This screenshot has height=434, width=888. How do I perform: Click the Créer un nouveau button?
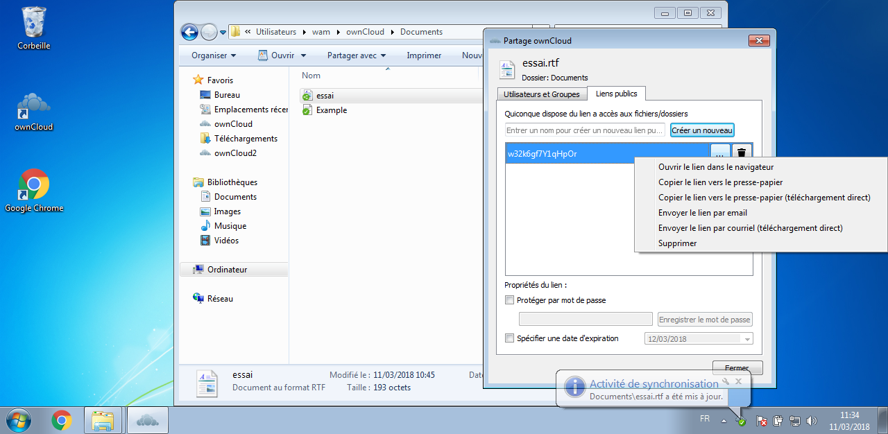tap(702, 130)
